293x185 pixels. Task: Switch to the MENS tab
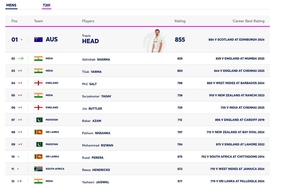(x=11, y=5)
